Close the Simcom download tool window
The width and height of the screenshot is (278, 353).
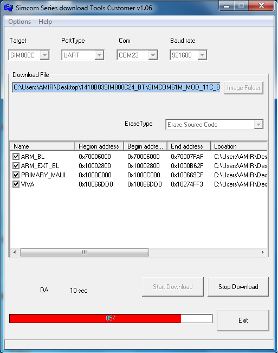261,6
